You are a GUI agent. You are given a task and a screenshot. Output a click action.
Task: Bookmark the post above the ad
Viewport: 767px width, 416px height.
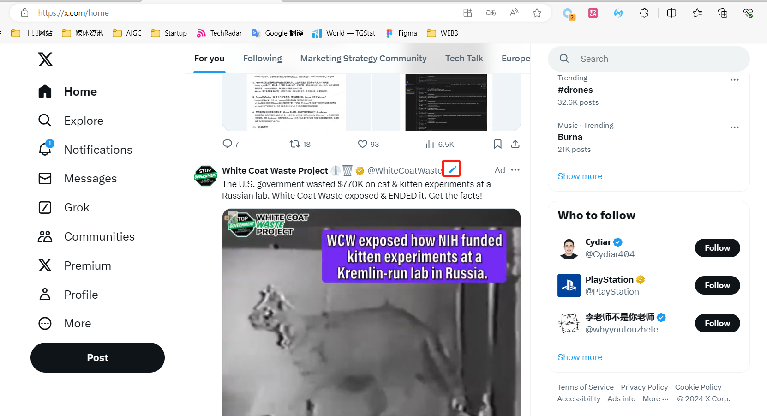[x=497, y=144]
